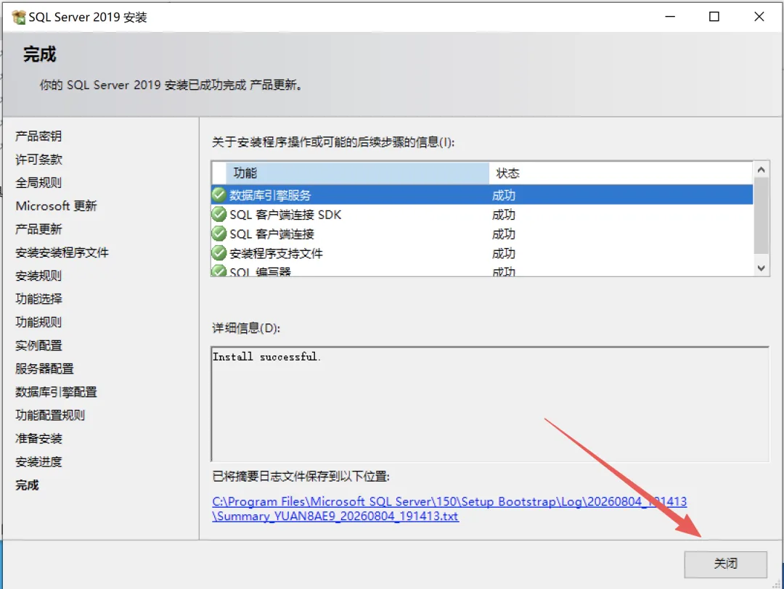Click the bold 完成 step in sidebar

[x=27, y=485]
